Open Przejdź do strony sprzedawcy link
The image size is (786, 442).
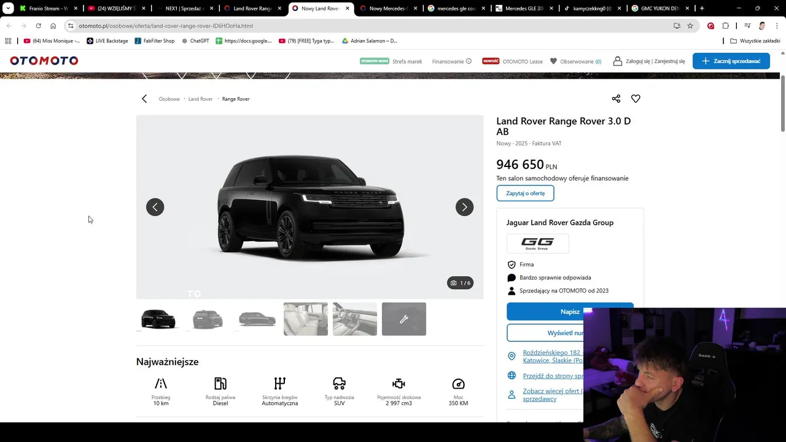(x=553, y=376)
